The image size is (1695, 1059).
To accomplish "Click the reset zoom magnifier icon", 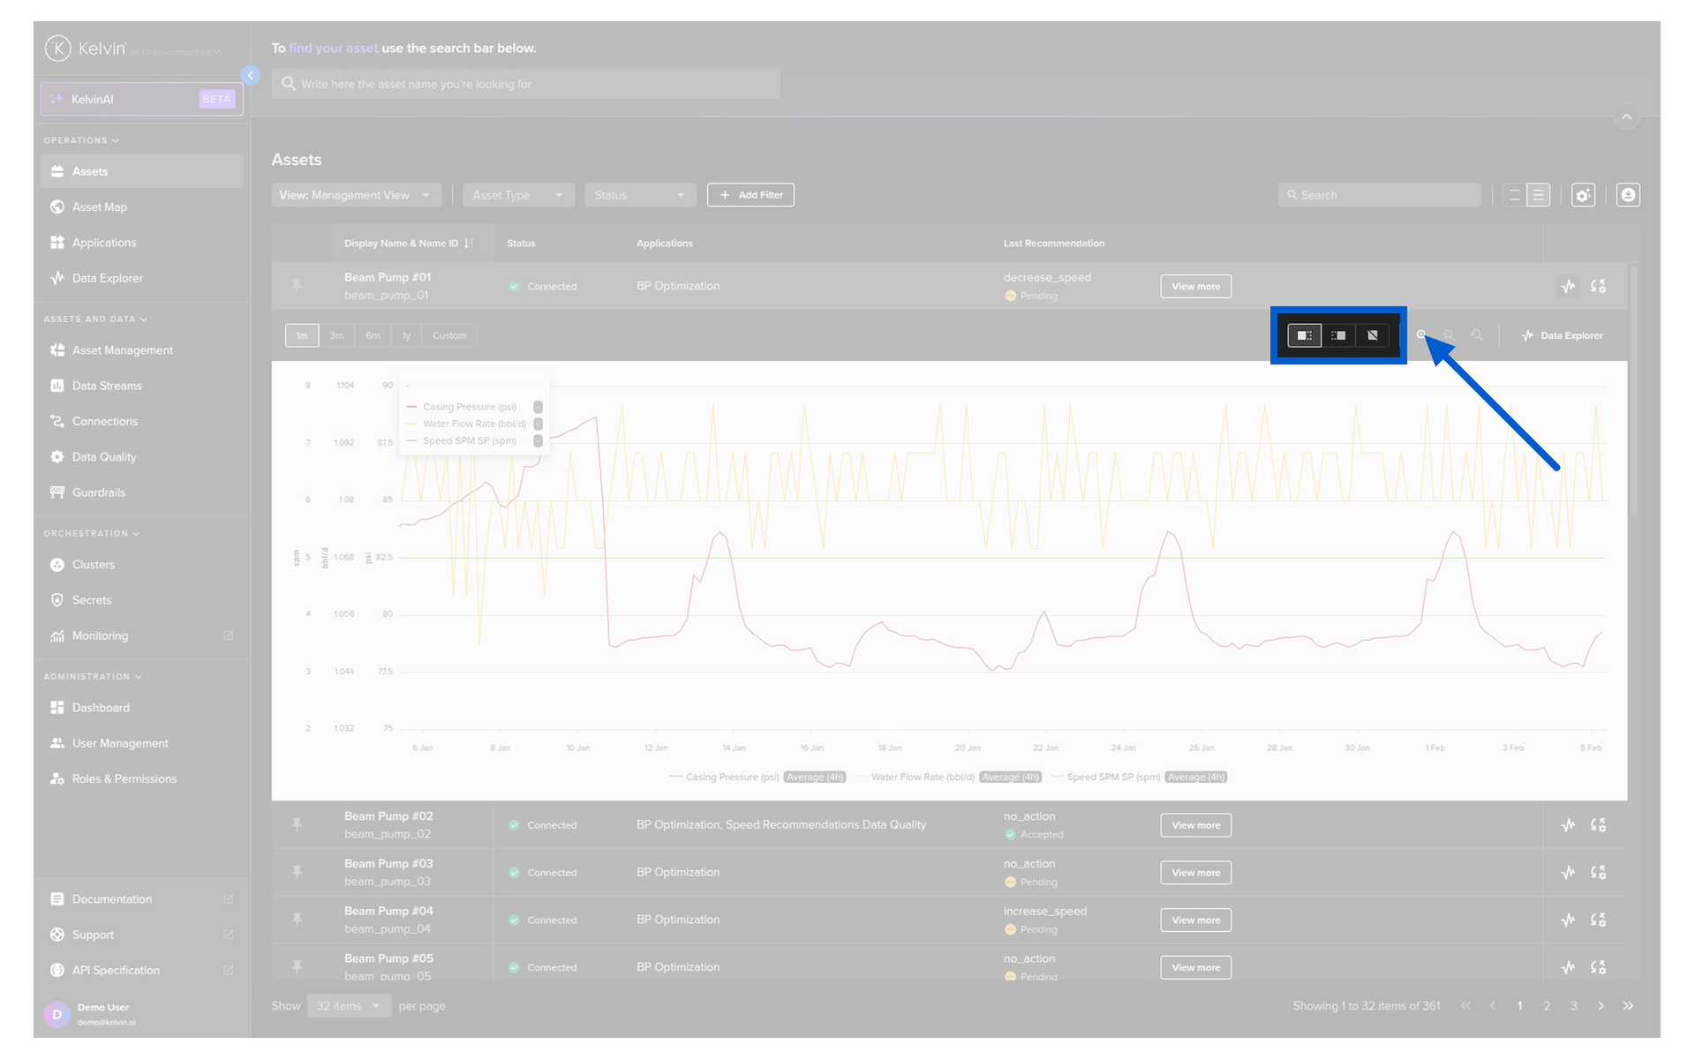I will (x=1477, y=335).
